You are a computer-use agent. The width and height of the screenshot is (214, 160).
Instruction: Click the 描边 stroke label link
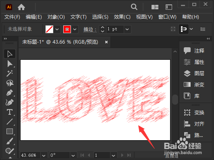pyautogui.click(x=90, y=29)
